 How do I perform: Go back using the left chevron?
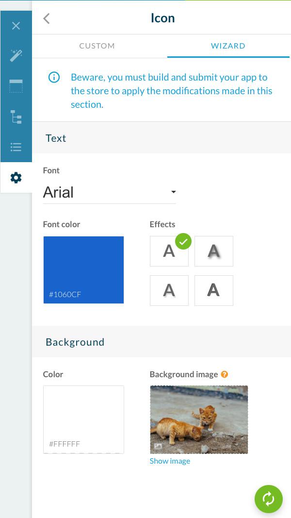pos(47,18)
